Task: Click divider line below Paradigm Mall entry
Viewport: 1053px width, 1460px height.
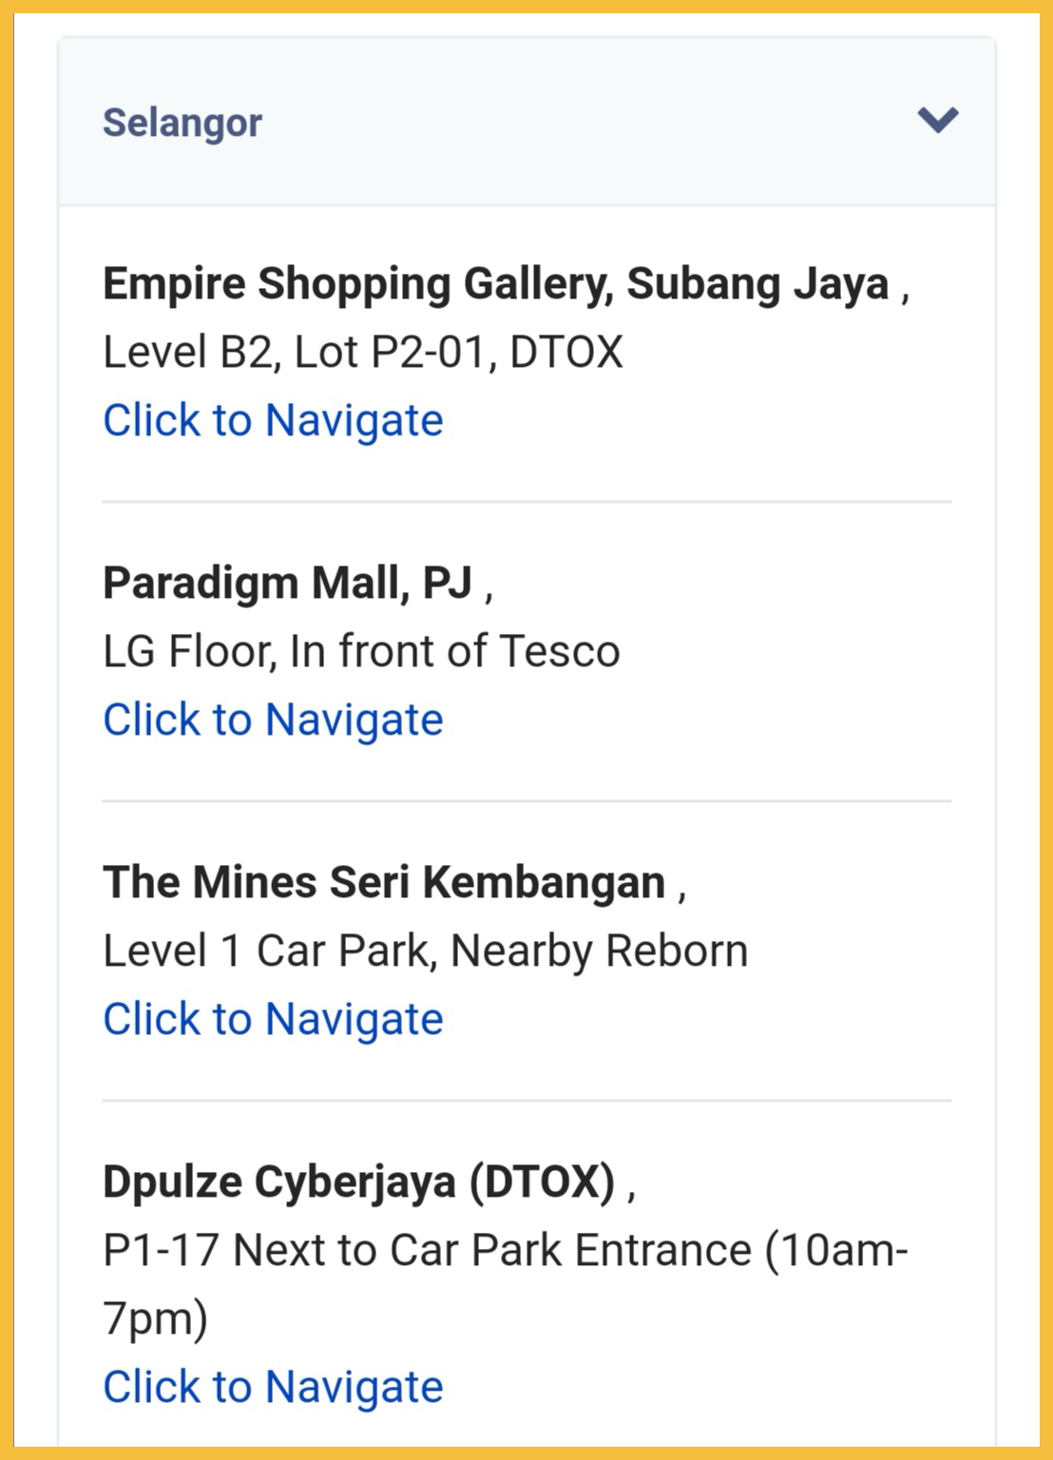Action: tap(526, 801)
